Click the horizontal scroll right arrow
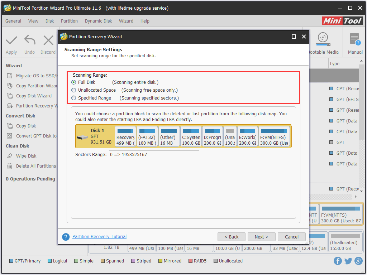The height and width of the screenshot is (275, 367). pyautogui.click(x=356, y=197)
